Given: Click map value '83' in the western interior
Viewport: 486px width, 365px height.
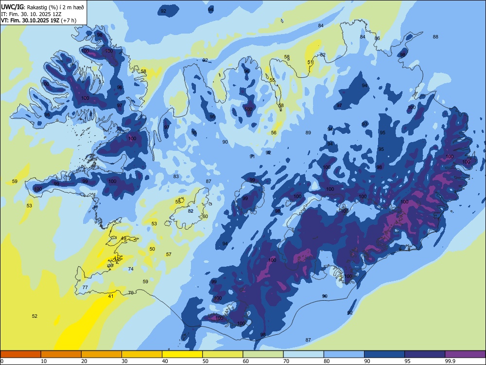Looking at the screenshot, I should click(176, 176).
